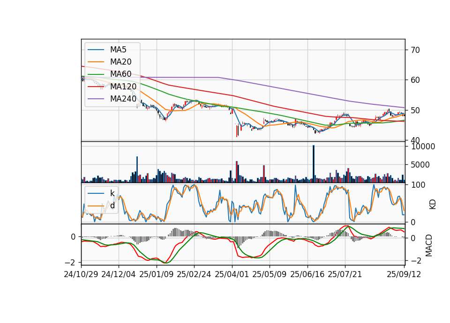Click the 25/09/12 date axis label
450x323 pixels.
point(404,274)
